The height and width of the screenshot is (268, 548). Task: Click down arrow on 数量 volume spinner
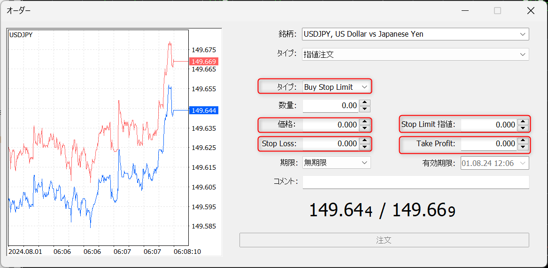pyautogui.click(x=365, y=109)
